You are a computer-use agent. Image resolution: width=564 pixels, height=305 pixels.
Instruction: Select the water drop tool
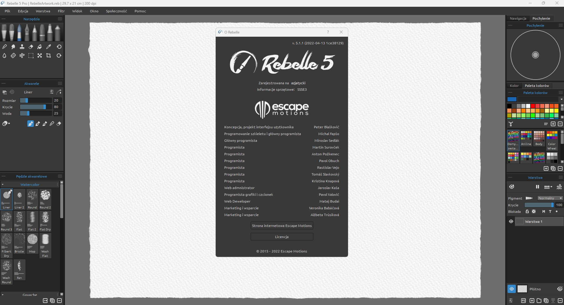(x=4, y=55)
